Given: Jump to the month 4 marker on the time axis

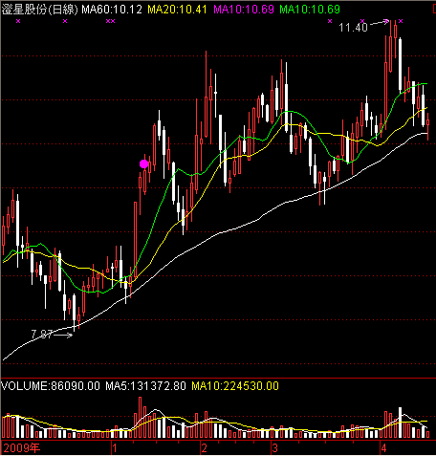Looking at the screenshot, I should [383, 448].
